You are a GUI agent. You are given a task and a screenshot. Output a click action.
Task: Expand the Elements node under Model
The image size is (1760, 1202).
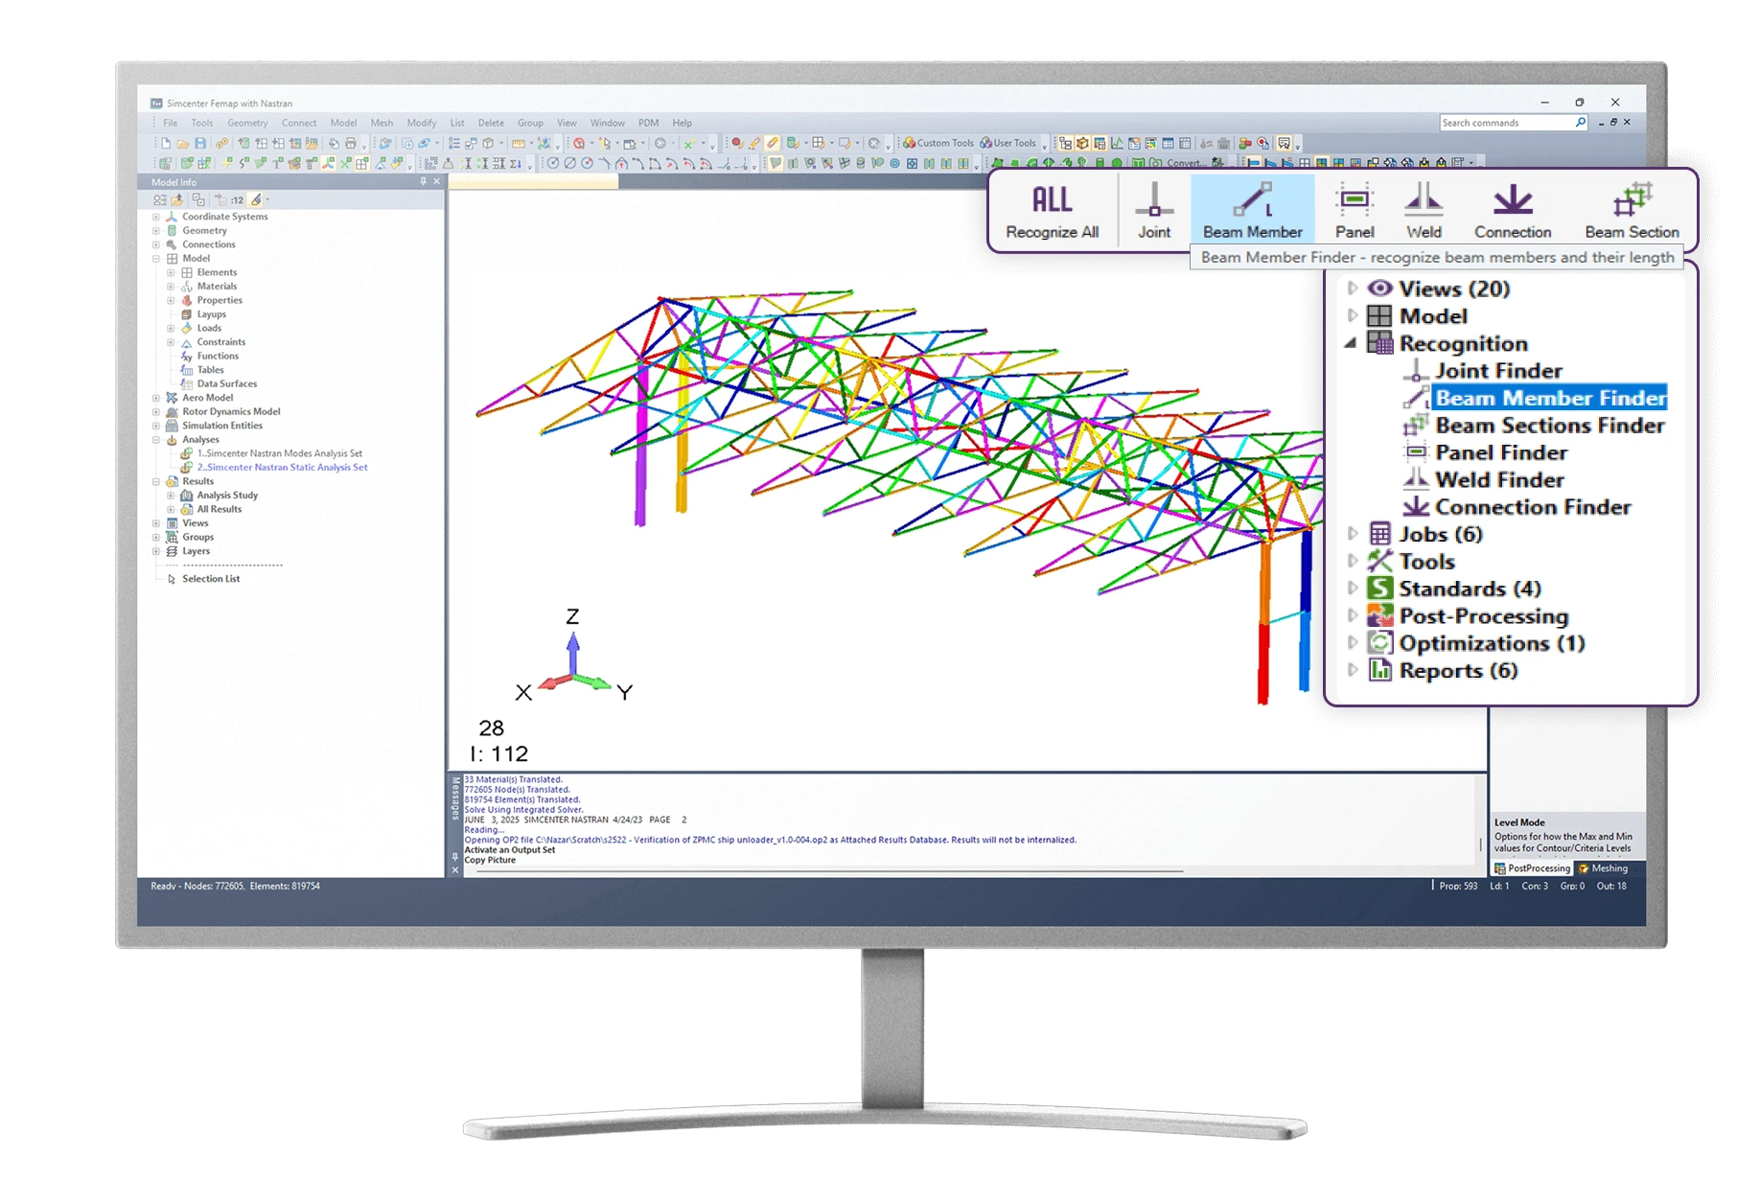pos(171,272)
